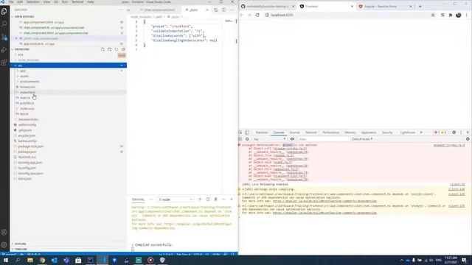Open the Manage gear in VS Code activity bar
Screen dimensions: 472x265
point(4,244)
